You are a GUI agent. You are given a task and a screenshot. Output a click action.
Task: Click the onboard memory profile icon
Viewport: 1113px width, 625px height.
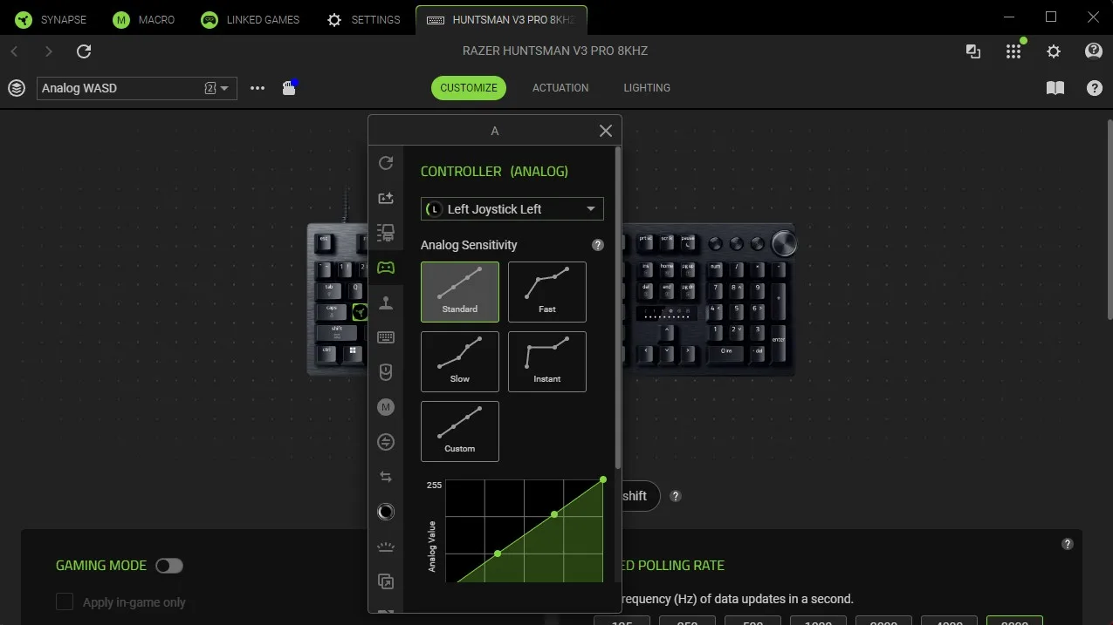[x=289, y=88]
